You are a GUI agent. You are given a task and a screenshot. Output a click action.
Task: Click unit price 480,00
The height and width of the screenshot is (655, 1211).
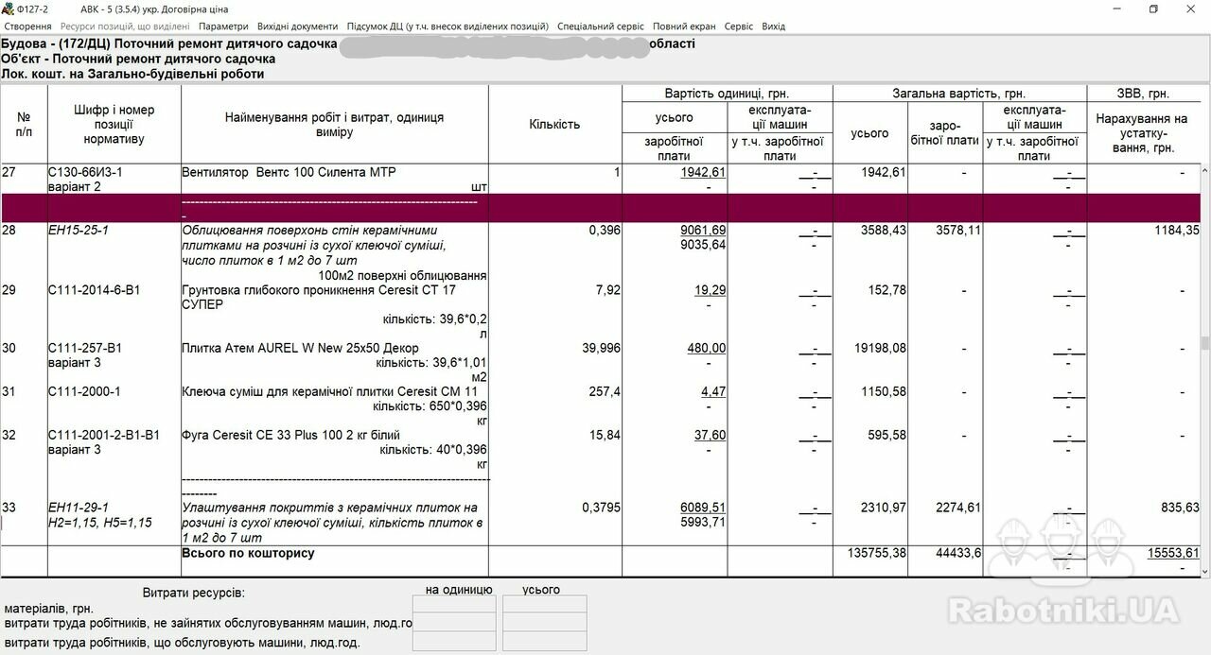707,348
